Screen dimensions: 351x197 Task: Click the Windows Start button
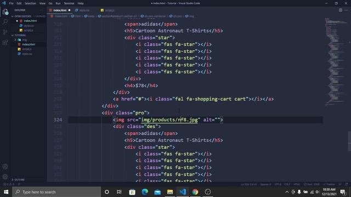(x=6, y=192)
